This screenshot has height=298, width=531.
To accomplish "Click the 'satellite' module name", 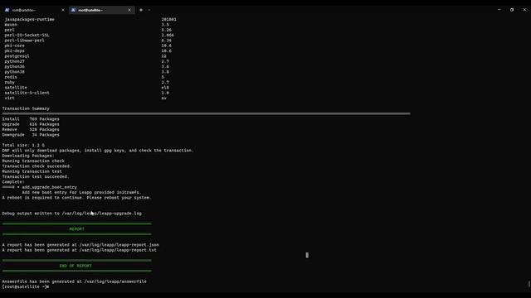I will point(16,88).
